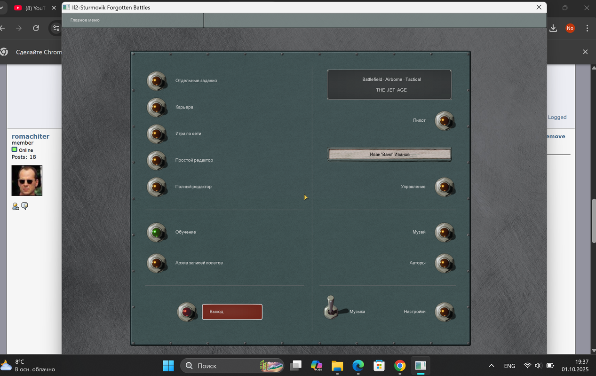Click the taskbar Поиск search box
The width and height of the screenshot is (596, 376).
(x=233, y=365)
